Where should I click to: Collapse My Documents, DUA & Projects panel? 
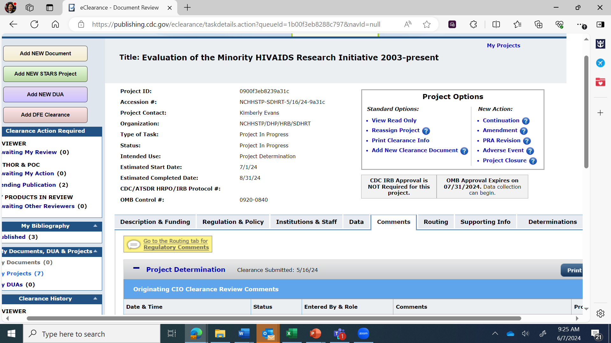pyautogui.click(x=95, y=251)
